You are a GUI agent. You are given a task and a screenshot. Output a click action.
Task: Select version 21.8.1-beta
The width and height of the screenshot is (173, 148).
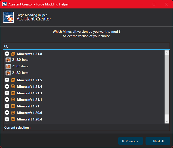click(20, 66)
